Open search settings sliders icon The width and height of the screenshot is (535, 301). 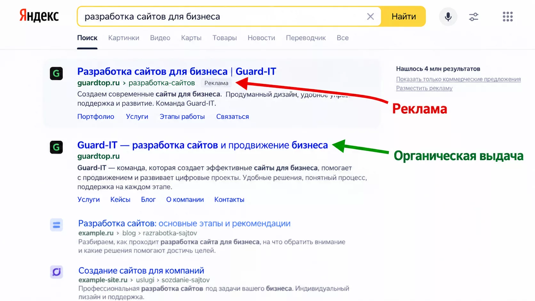(474, 17)
